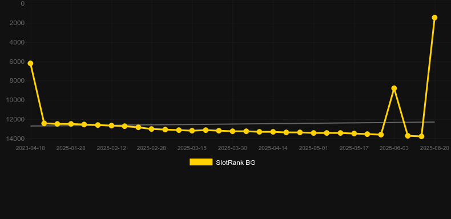The image size is (451, 219).
Task: Click the 2023-04-18 x-axis date label
Action: point(30,148)
